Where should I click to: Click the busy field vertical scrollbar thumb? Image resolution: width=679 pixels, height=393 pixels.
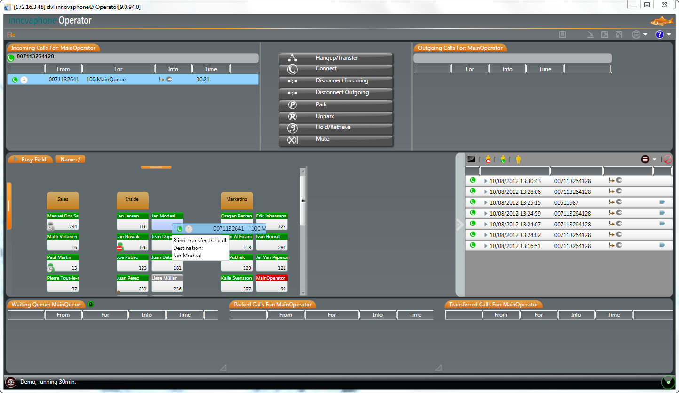pos(303,200)
